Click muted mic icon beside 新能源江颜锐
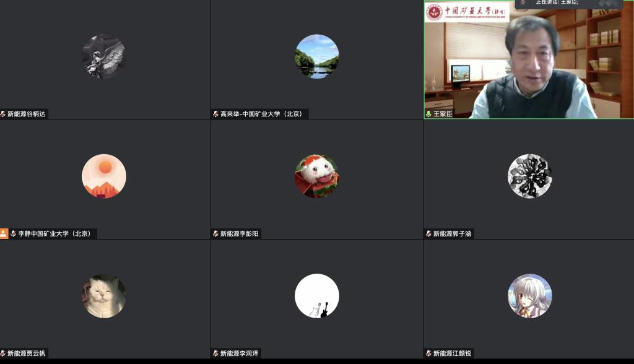 click(428, 353)
